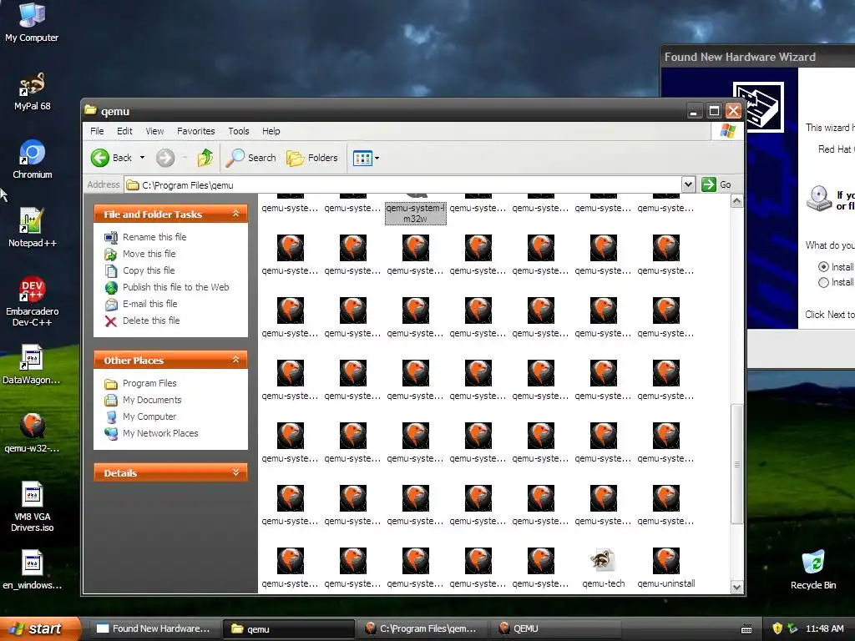The width and height of the screenshot is (855, 641).
Task: Click the Found New Hardware Wizard title bar
Action: pos(757,57)
